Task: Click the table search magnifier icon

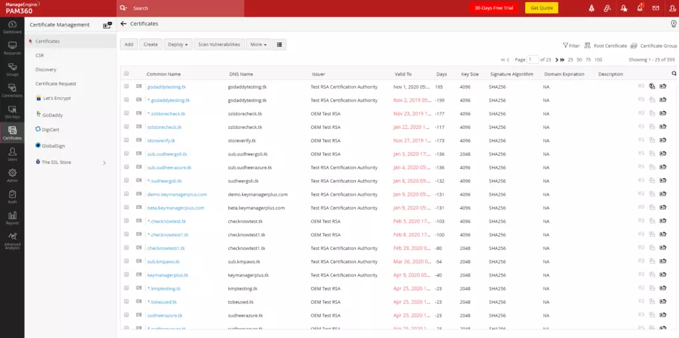Action: click(674, 73)
